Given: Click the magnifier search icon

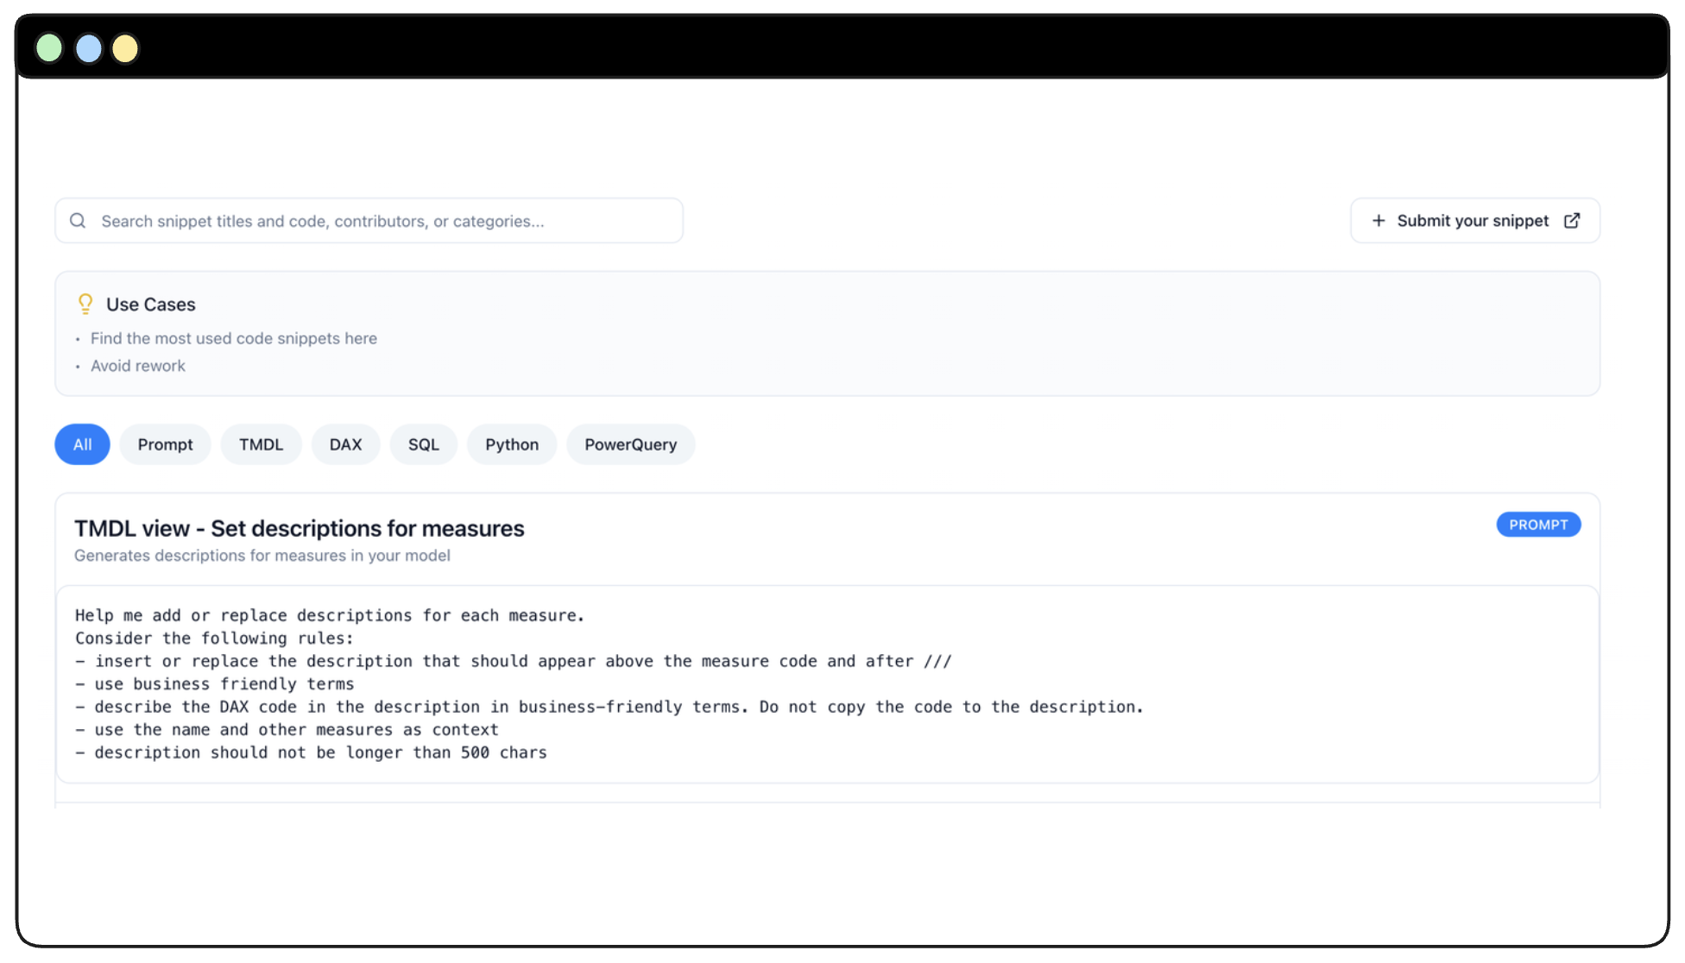Looking at the screenshot, I should [x=78, y=221].
